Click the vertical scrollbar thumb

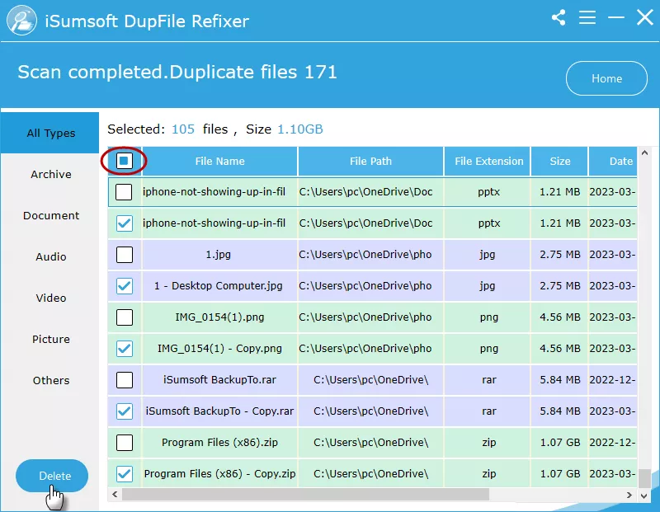644,479
